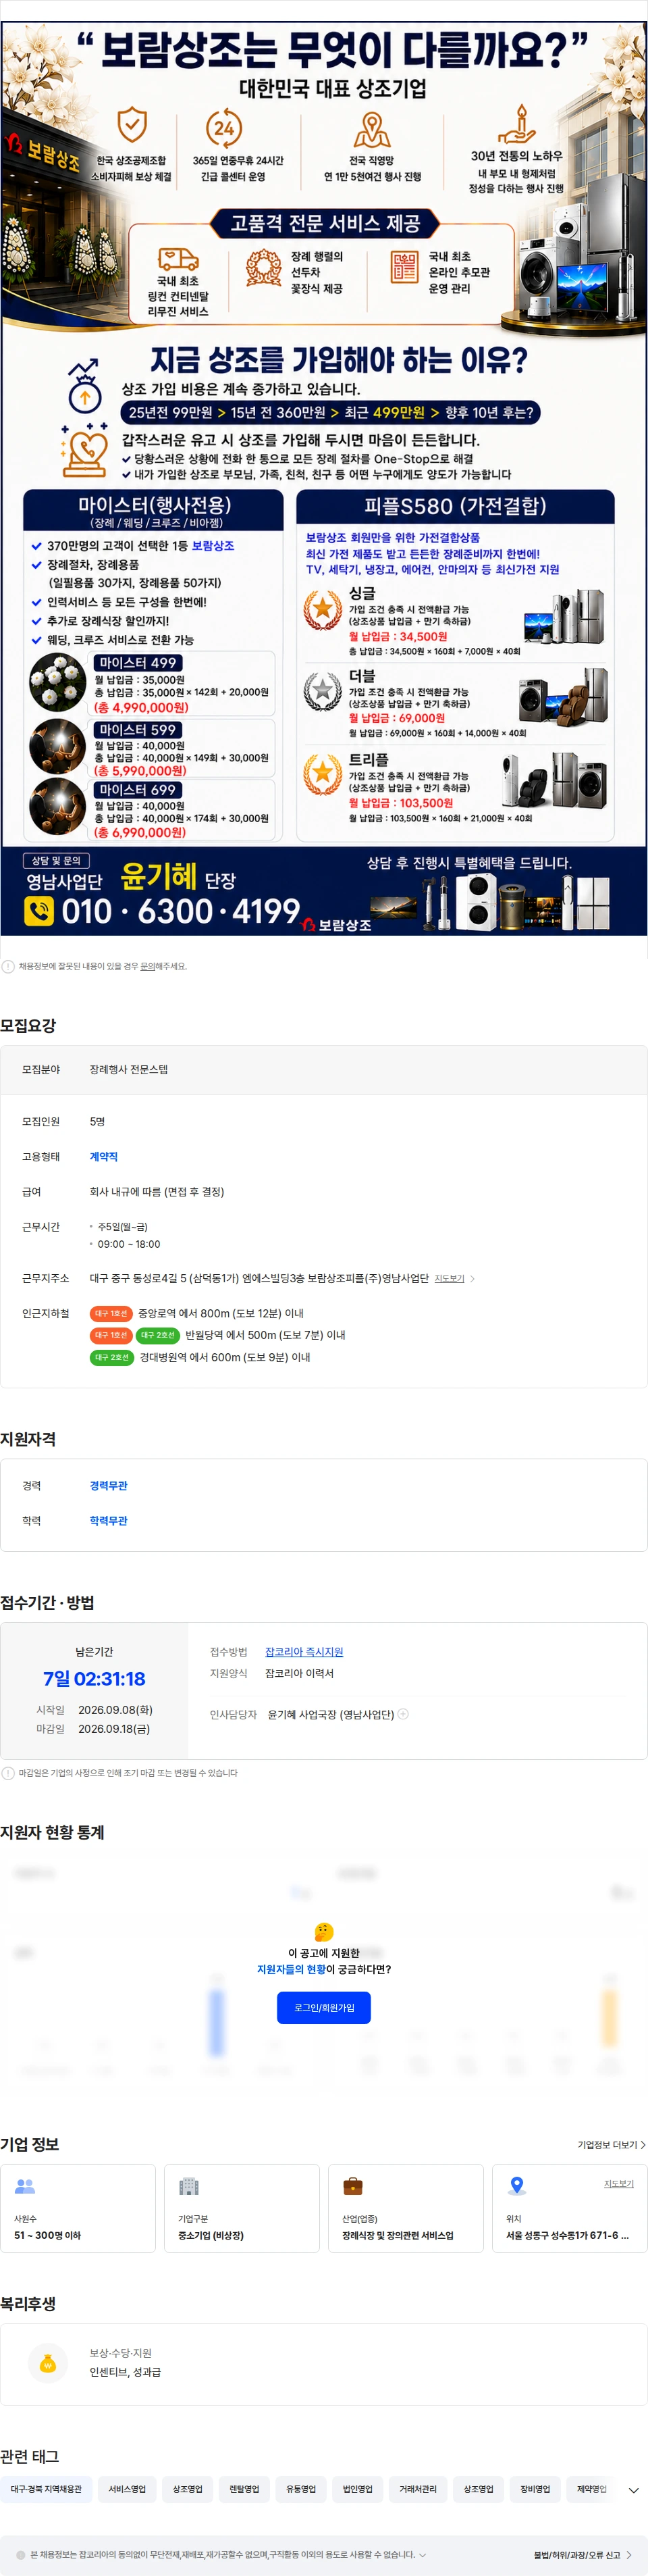Image resolution: width=648 pixels, height=2576 pixels.
Task: Select 장례식장 및 장의관련 서비스업 text
Action: click(x=398, y=2235)
